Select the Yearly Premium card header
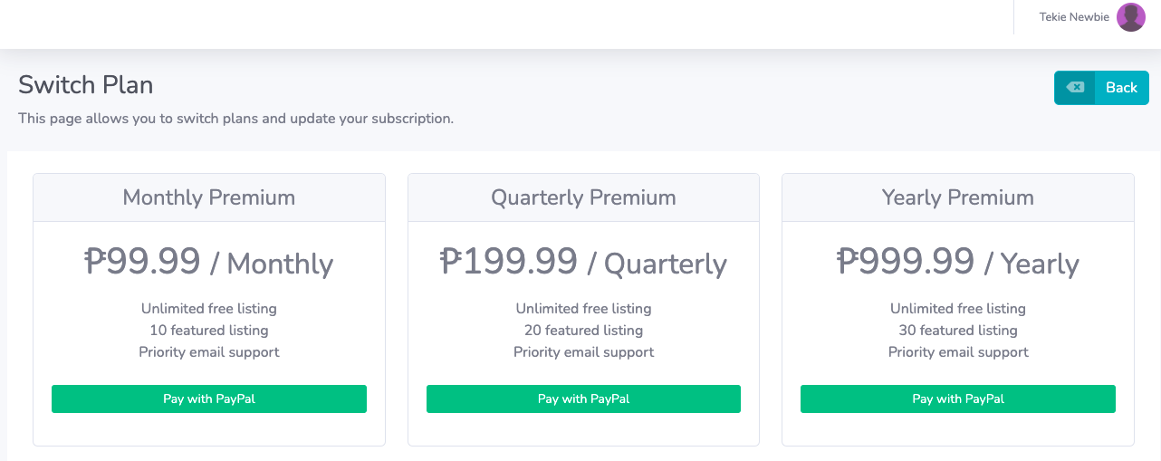 (x=958, y=197)
